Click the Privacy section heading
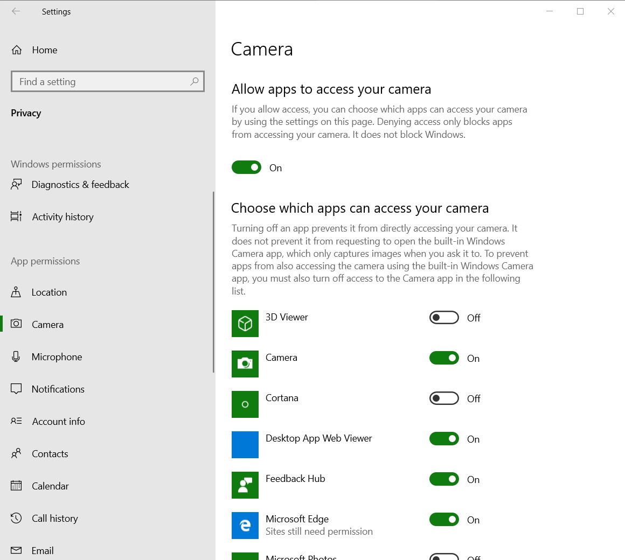This screenshot has width=625, height=560. tap(26, 113)
